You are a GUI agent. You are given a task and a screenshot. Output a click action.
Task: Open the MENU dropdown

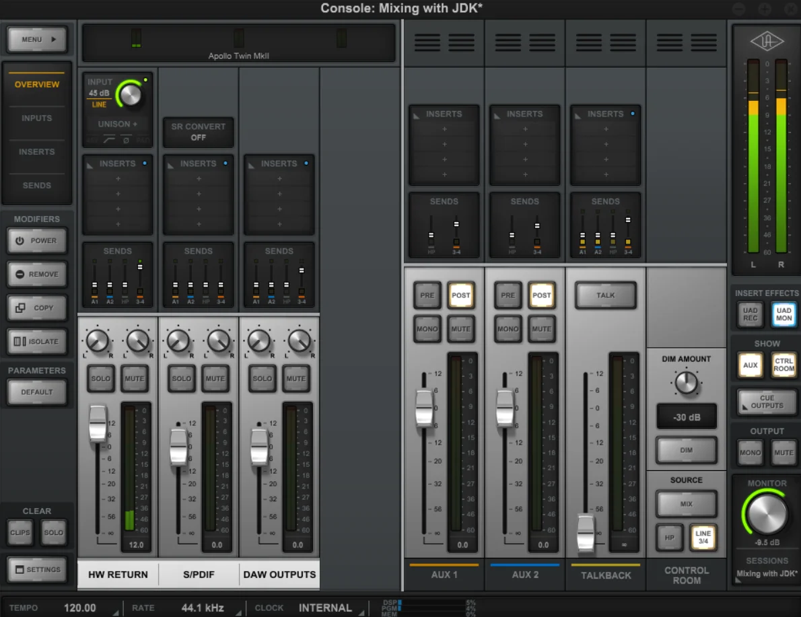tap(37, 39)
